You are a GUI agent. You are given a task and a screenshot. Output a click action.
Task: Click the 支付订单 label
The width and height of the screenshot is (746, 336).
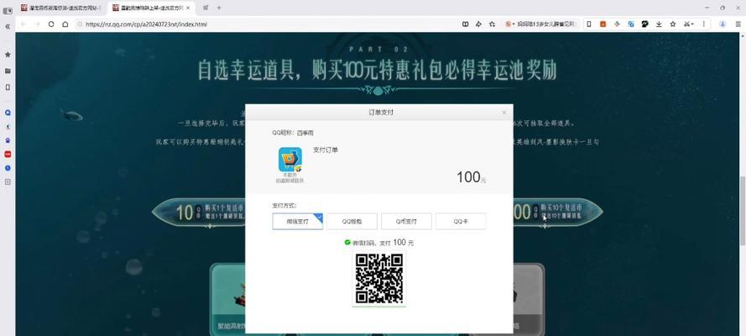(326, 150)
